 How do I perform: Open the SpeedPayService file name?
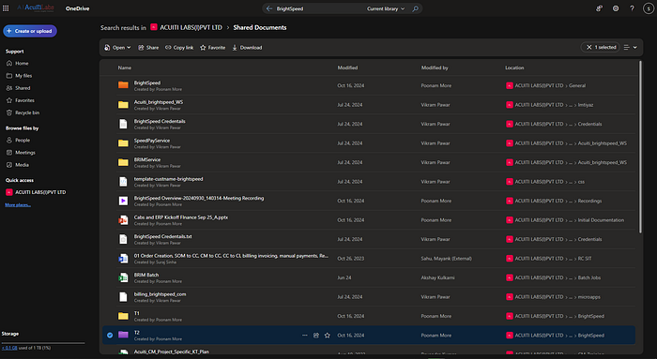click(x=152, y=141)
